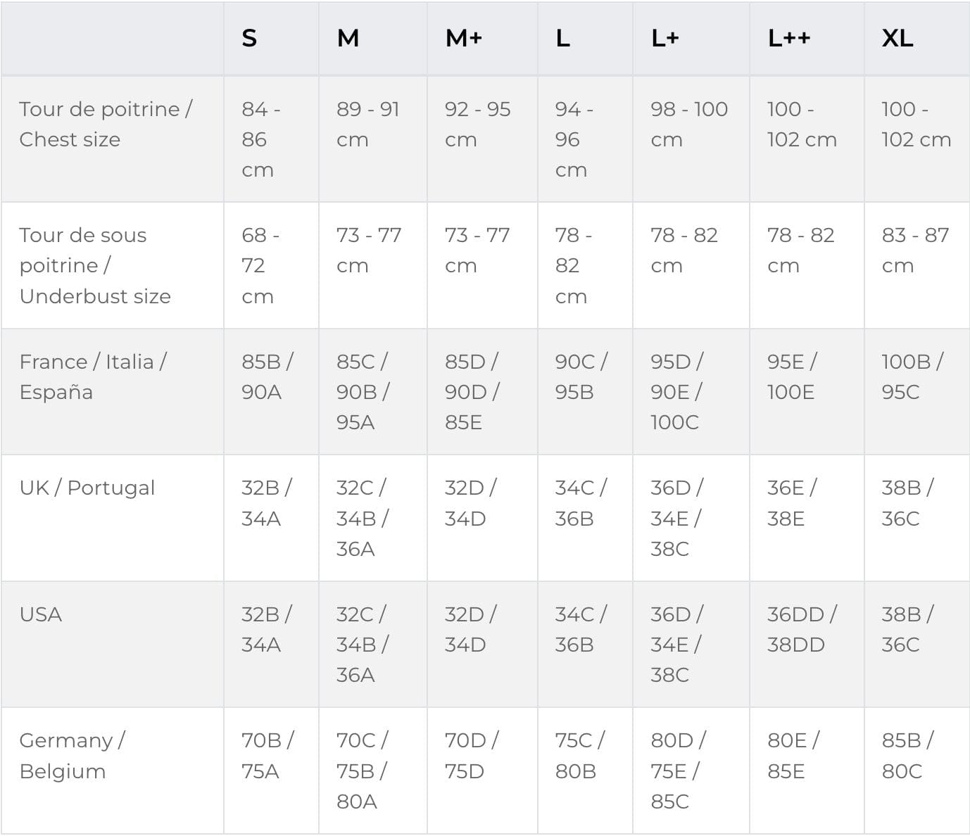Click the 80D / 75E / 85C cell
This screenshot has width=970, height=836.
click(678, 771)
